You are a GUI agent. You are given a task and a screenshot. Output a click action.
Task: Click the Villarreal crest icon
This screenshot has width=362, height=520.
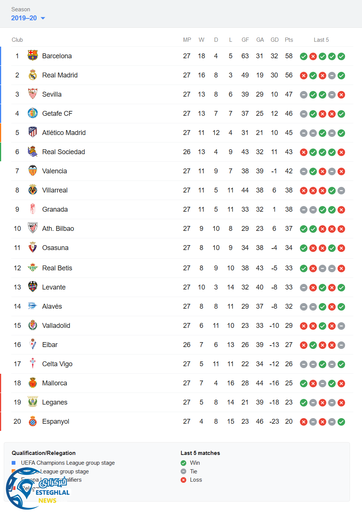(33, 190)
